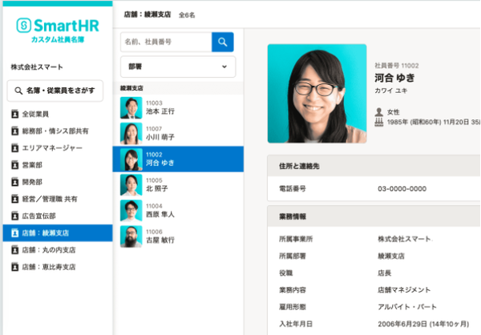
Task: Click the SmartHR logo
Action: point(58,25)
